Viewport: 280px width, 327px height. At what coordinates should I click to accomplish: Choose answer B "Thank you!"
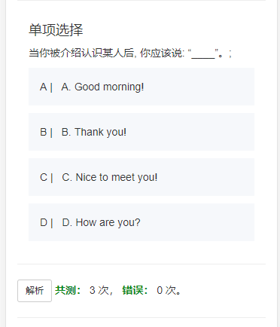tap(142, 132)
